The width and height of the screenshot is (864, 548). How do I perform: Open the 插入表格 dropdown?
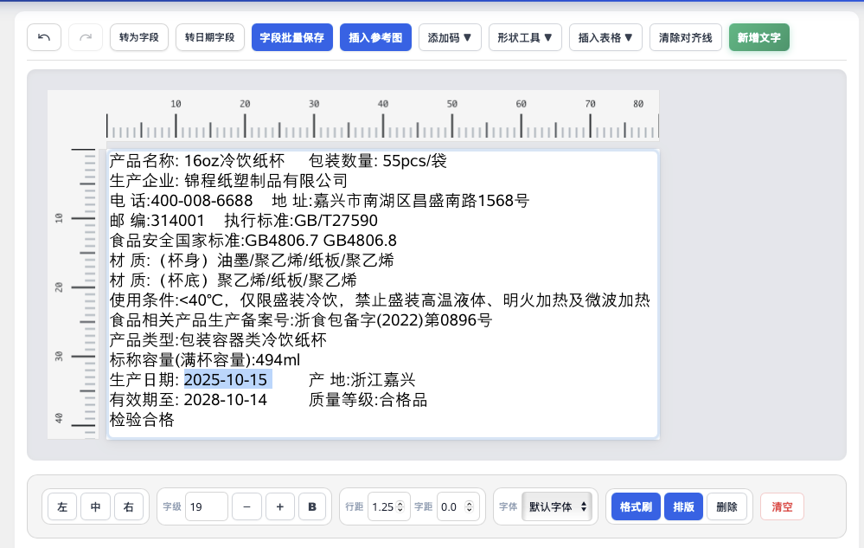605,38
